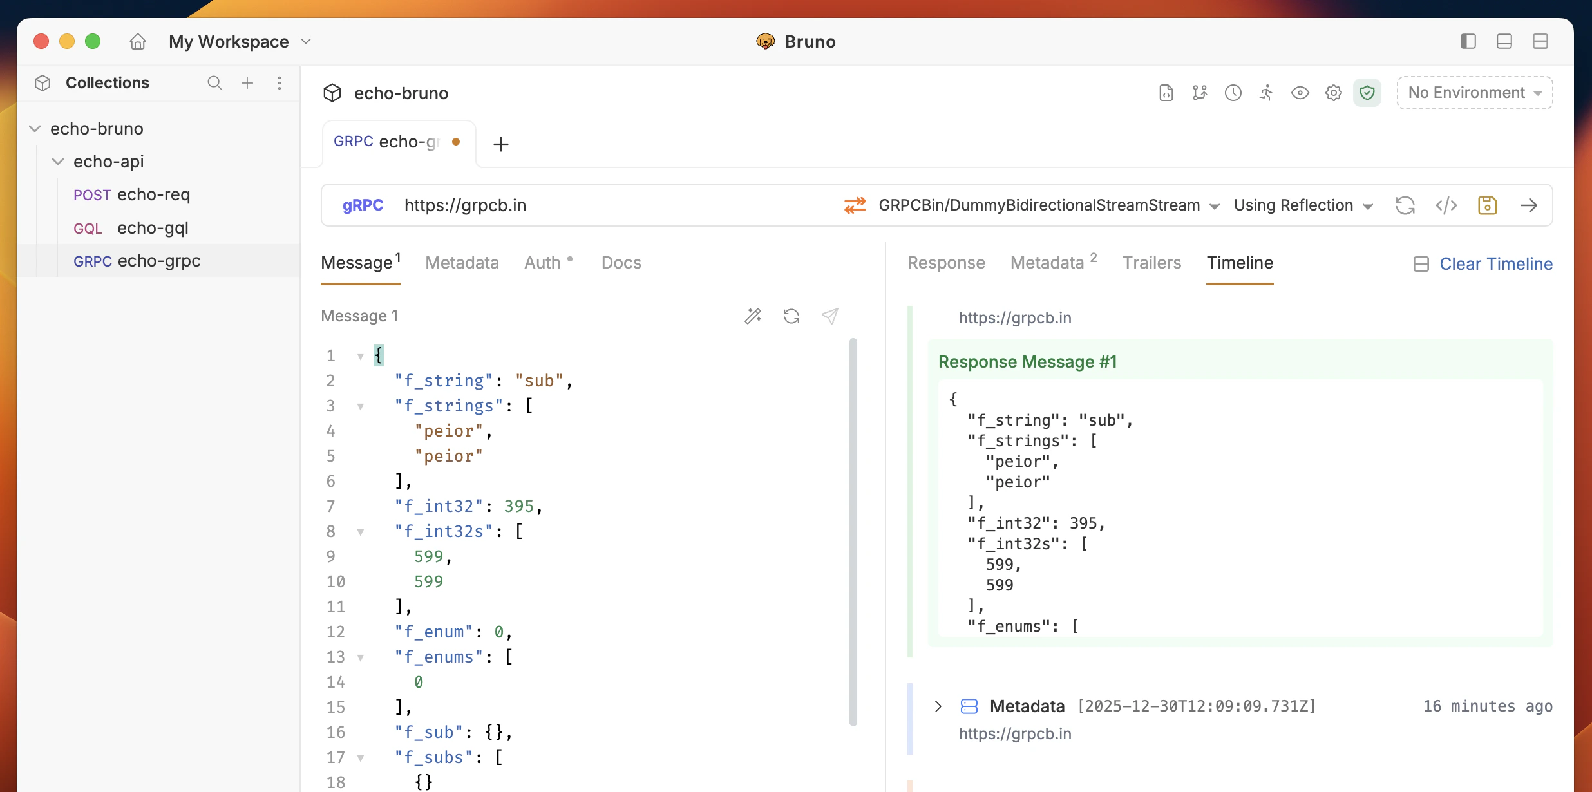Screen dimensions: 1592x792
Task: Click Clear Timeline
Action: 1495,264
